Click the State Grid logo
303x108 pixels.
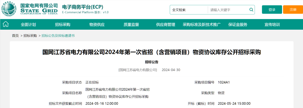pos(30,9)
